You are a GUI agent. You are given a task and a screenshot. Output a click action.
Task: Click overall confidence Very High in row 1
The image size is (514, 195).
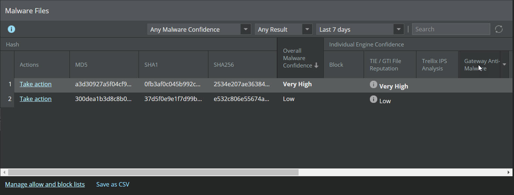(297, 84)
